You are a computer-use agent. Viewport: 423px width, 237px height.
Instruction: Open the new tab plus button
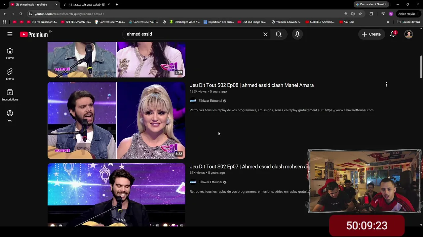coord(117,4)
